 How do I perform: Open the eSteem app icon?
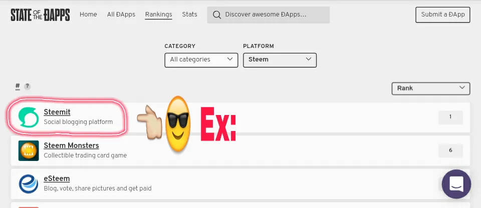[x=29, y=184]
